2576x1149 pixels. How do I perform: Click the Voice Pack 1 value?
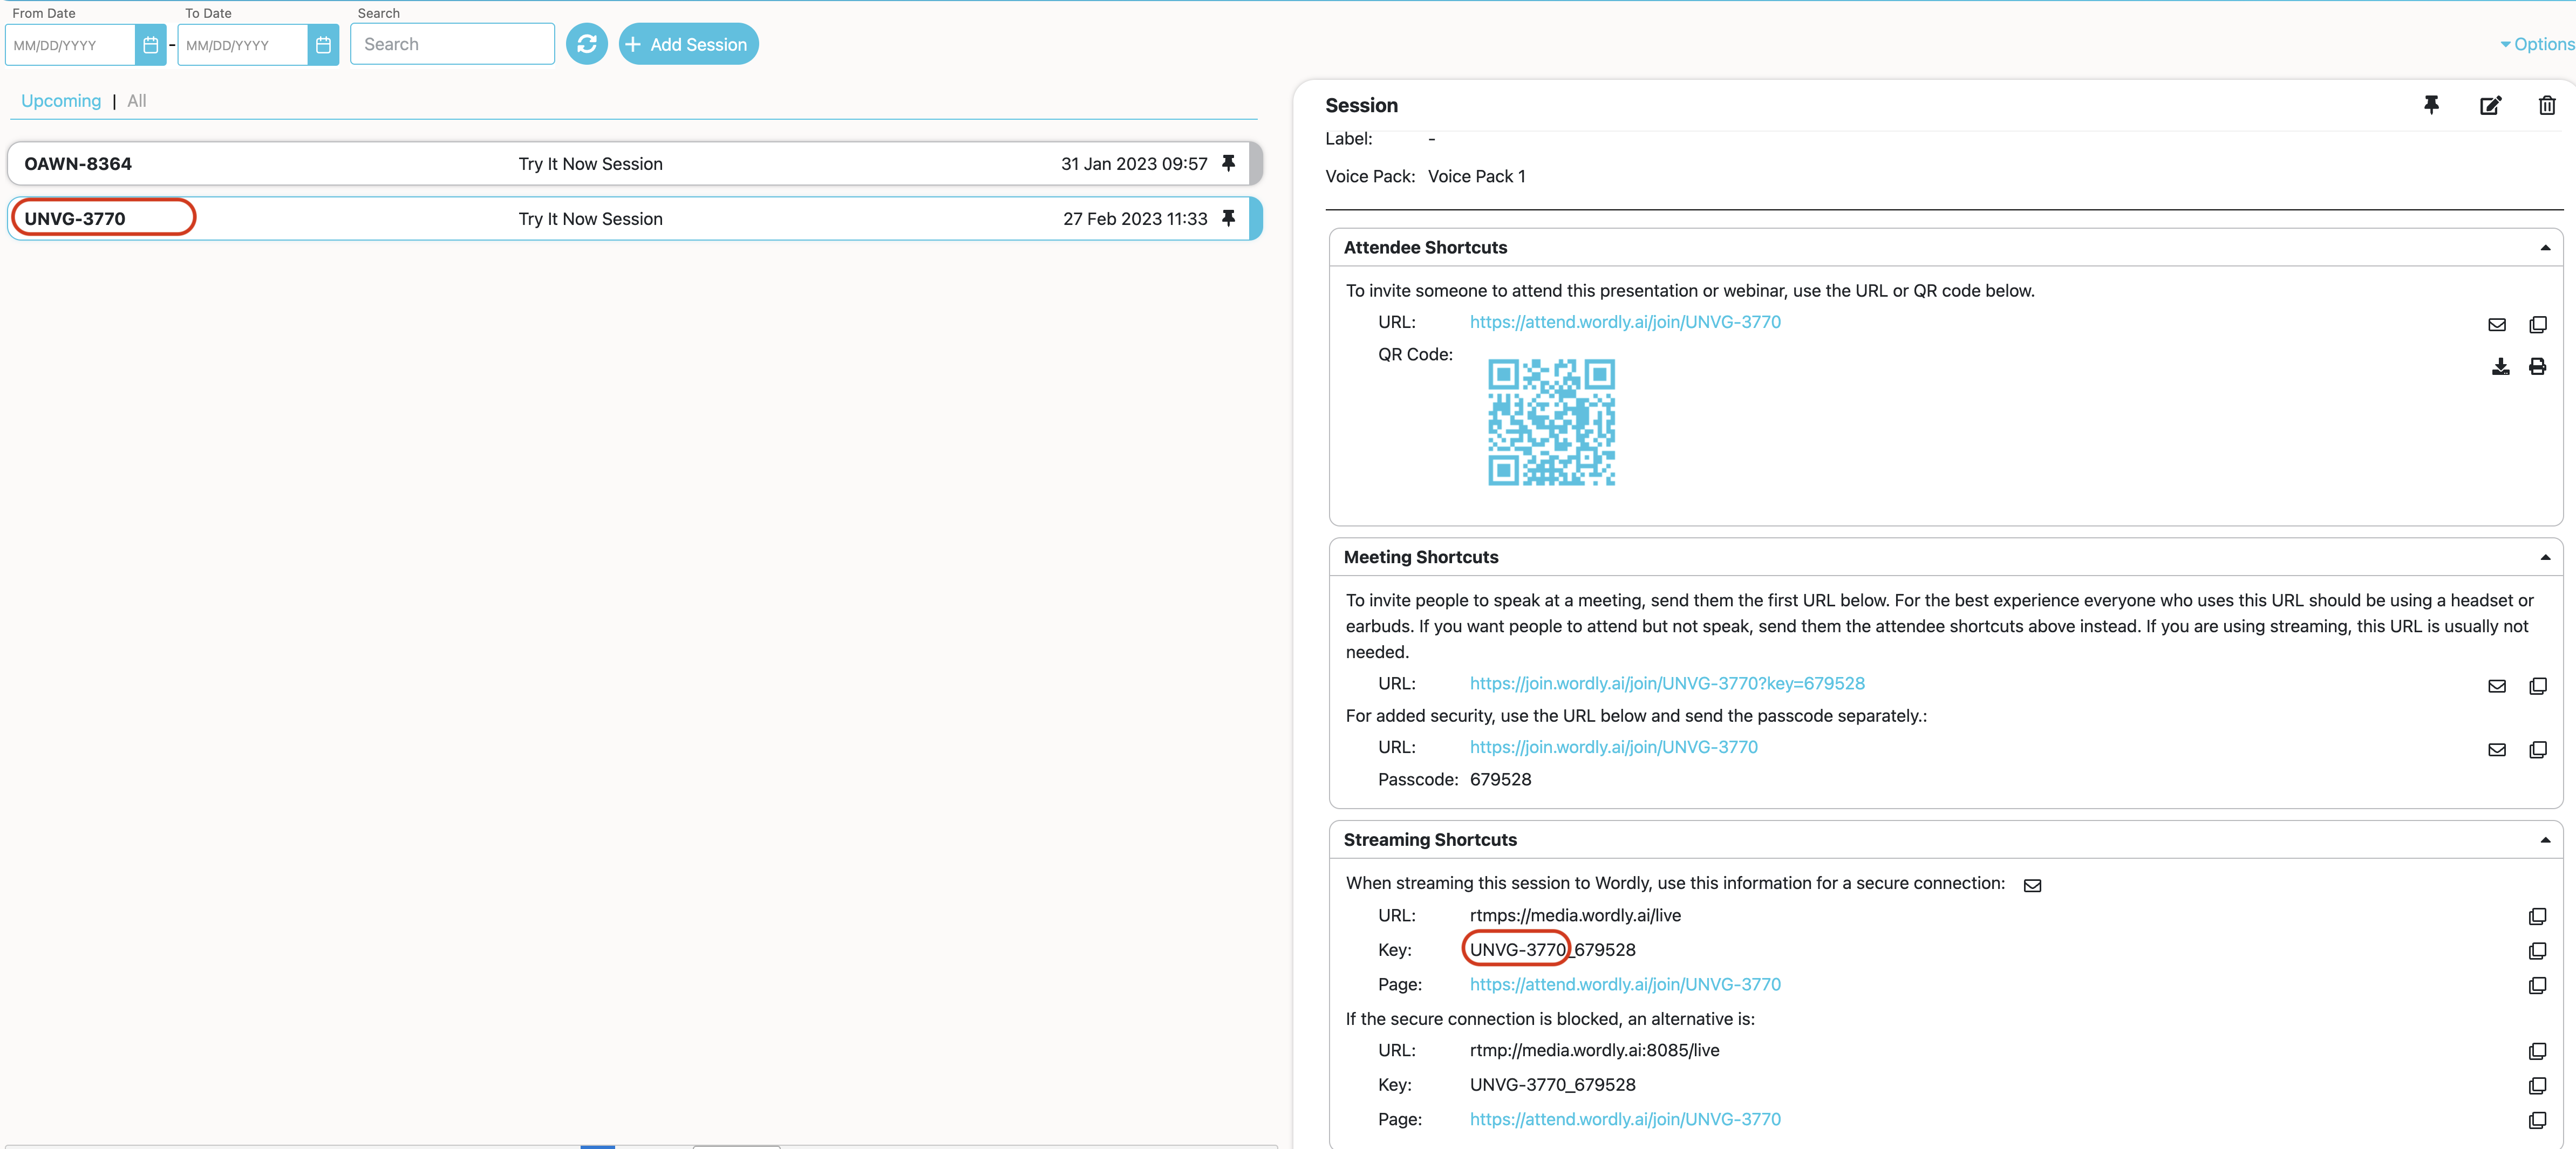[x=1476, y=177]
